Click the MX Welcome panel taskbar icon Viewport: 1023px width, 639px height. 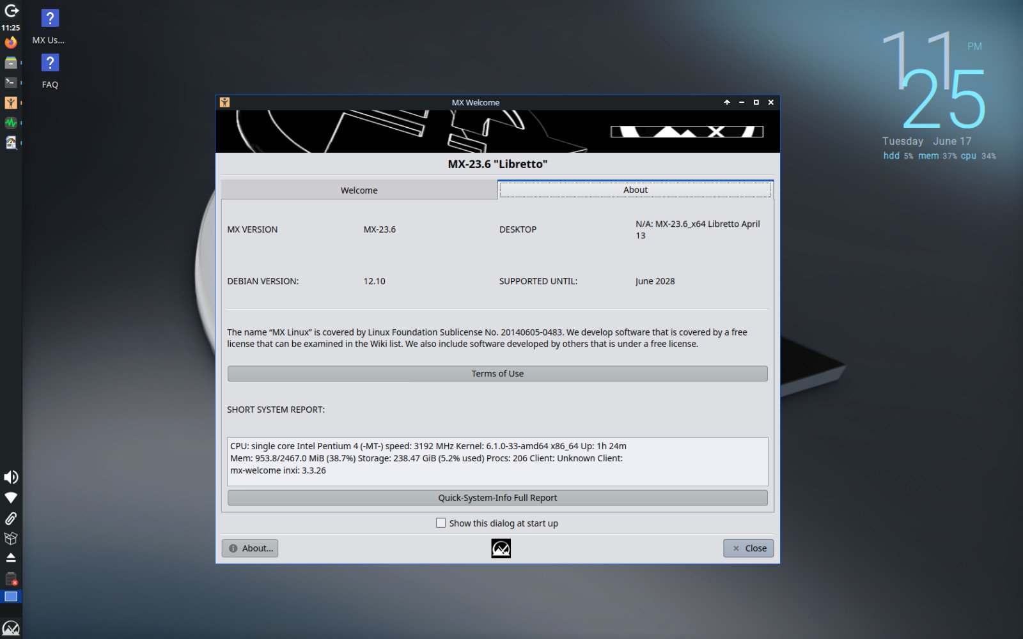[x=11, y=102]
